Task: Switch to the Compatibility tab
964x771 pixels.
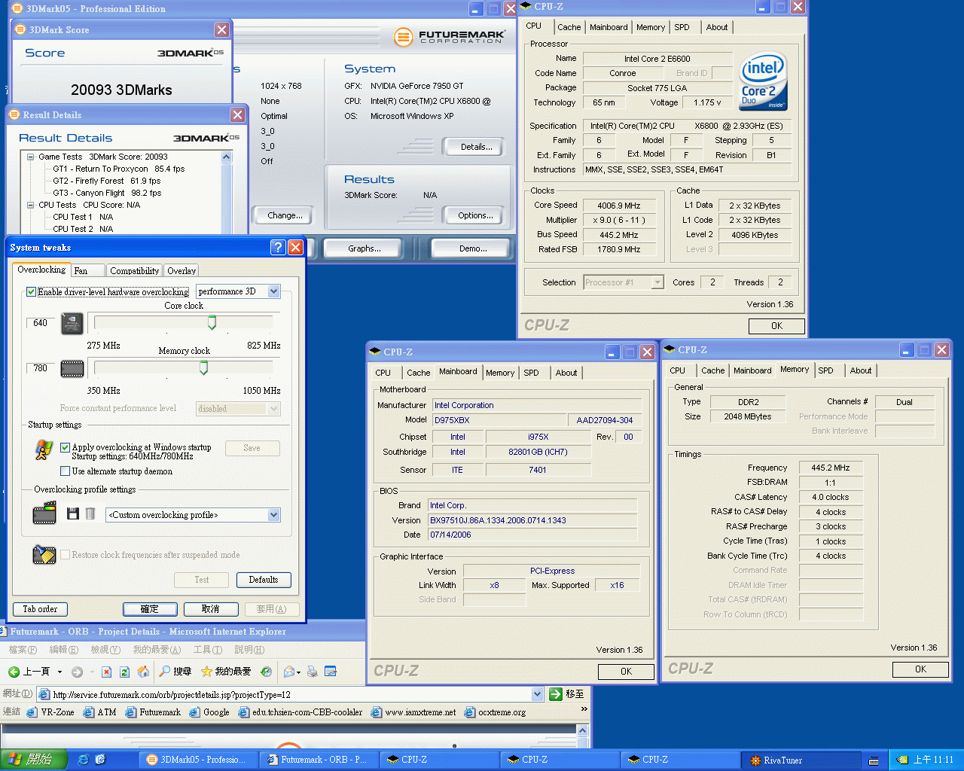Action: (x=134, y=271)
